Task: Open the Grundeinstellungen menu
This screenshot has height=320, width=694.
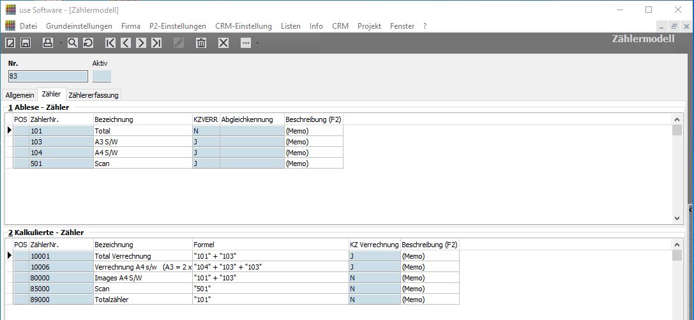Action: point(79,26)
